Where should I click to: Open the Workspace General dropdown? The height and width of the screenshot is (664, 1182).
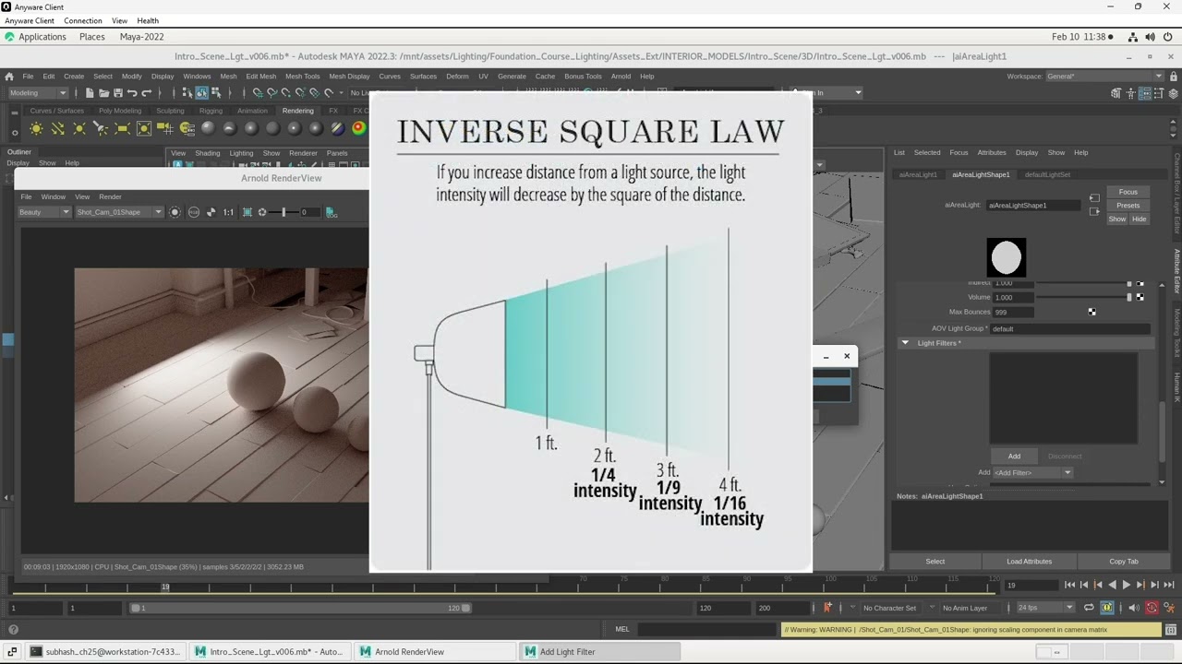[1104, 77]
